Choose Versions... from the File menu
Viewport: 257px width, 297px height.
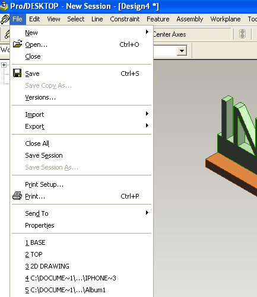coord(81,97)
